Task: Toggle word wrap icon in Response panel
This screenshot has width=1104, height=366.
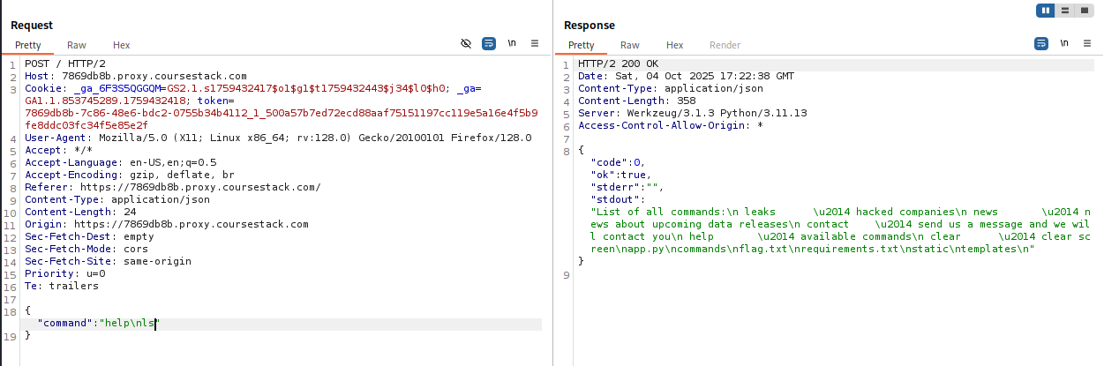Action: pyautogui.click(x=1041, y=43)
